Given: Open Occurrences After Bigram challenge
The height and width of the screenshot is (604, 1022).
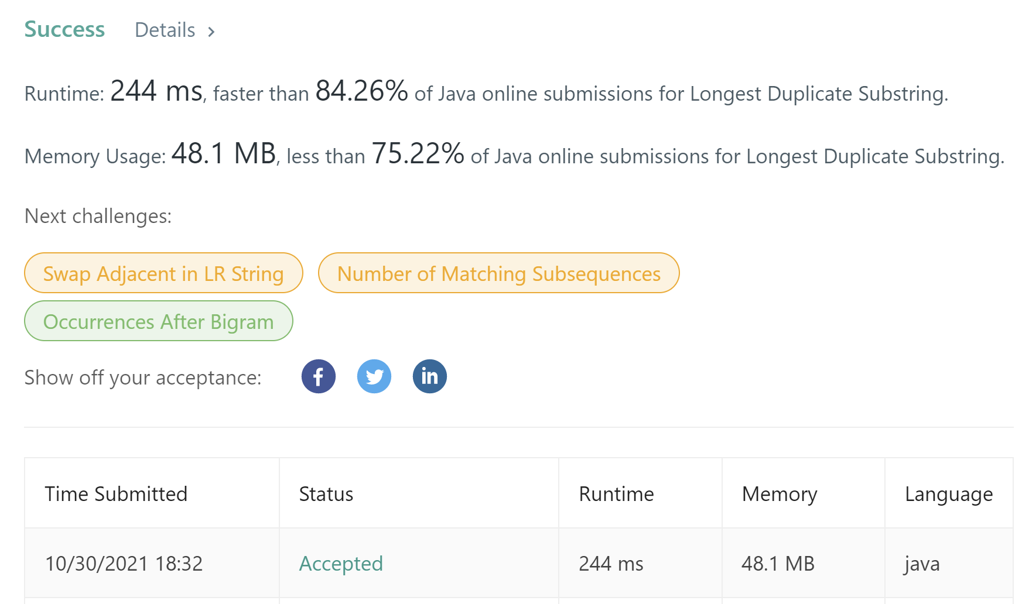Looking at the screenshot, I should click(x=158, y=321).
